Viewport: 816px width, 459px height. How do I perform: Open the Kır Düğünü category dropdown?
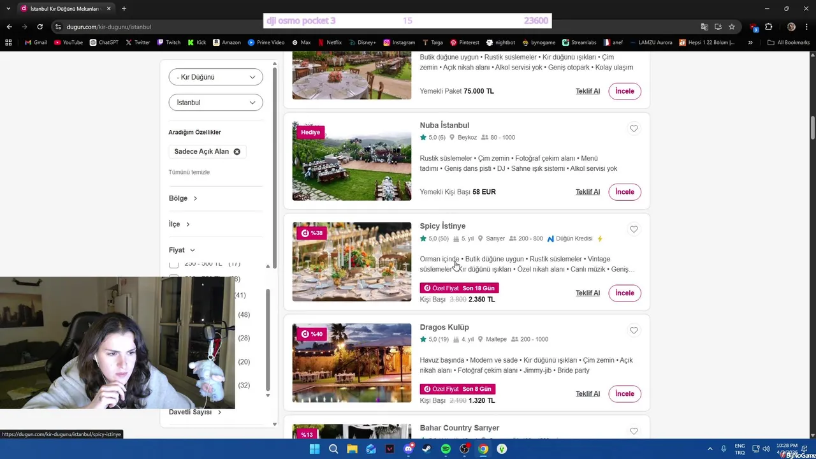point(215,77)
